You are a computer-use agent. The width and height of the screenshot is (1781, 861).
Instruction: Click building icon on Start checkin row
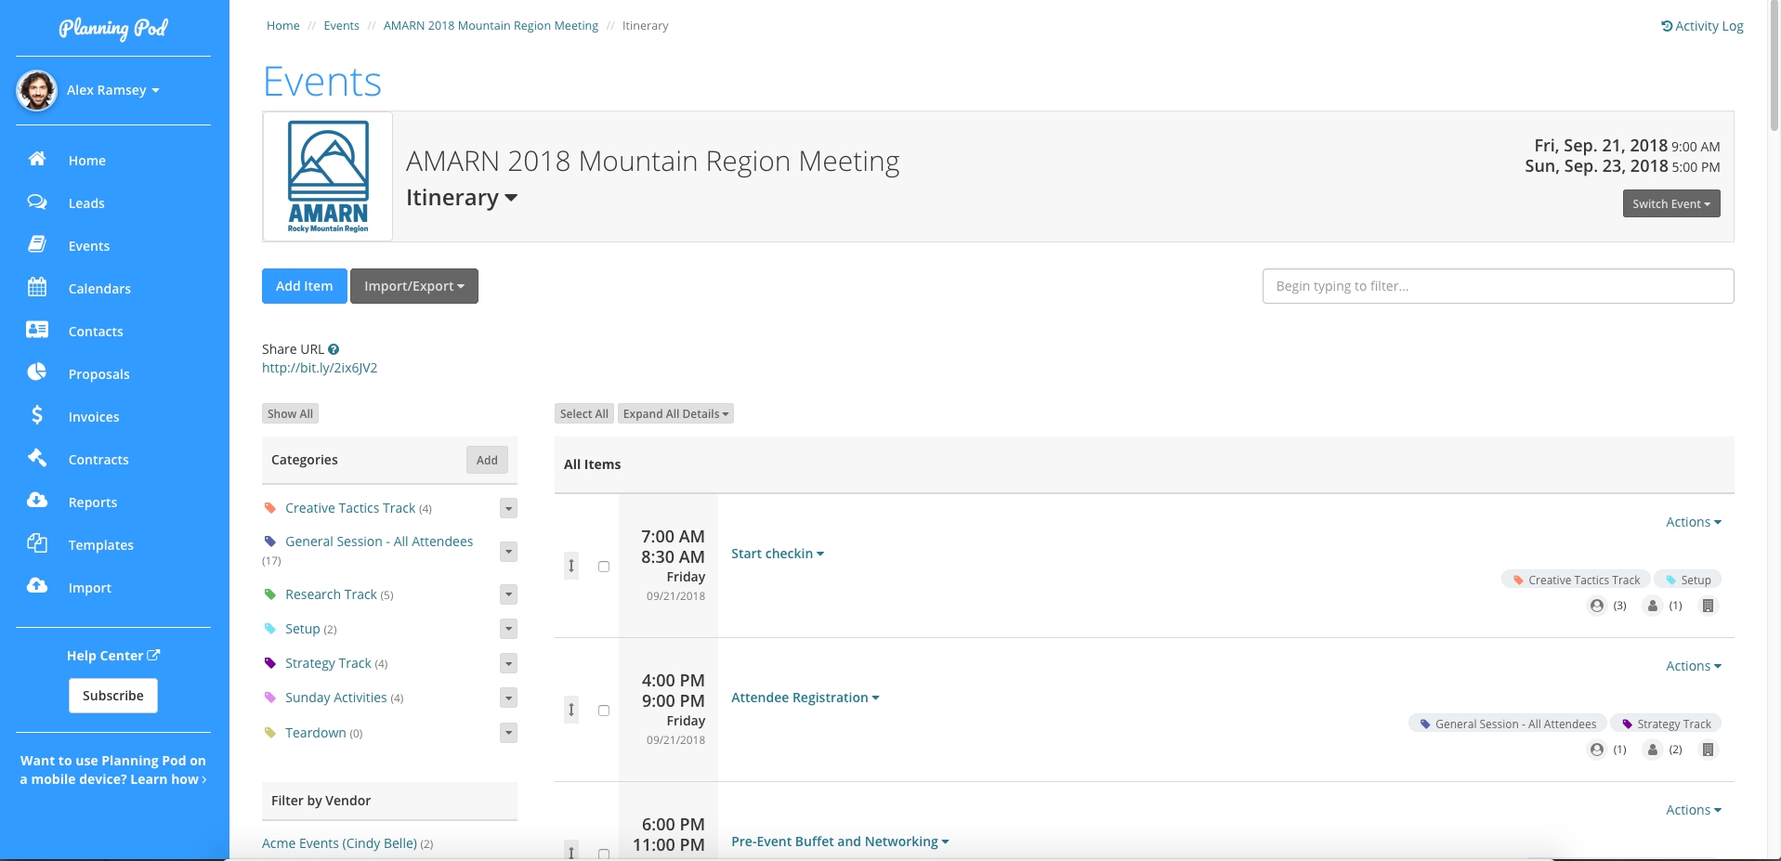tap(1708, 606)
